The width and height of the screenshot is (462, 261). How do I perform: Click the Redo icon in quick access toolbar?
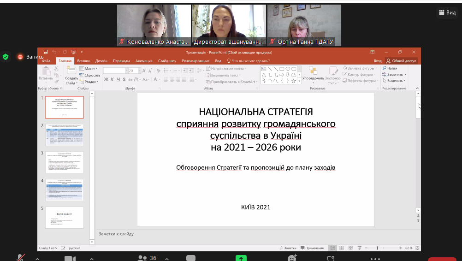tap(65, 52)
